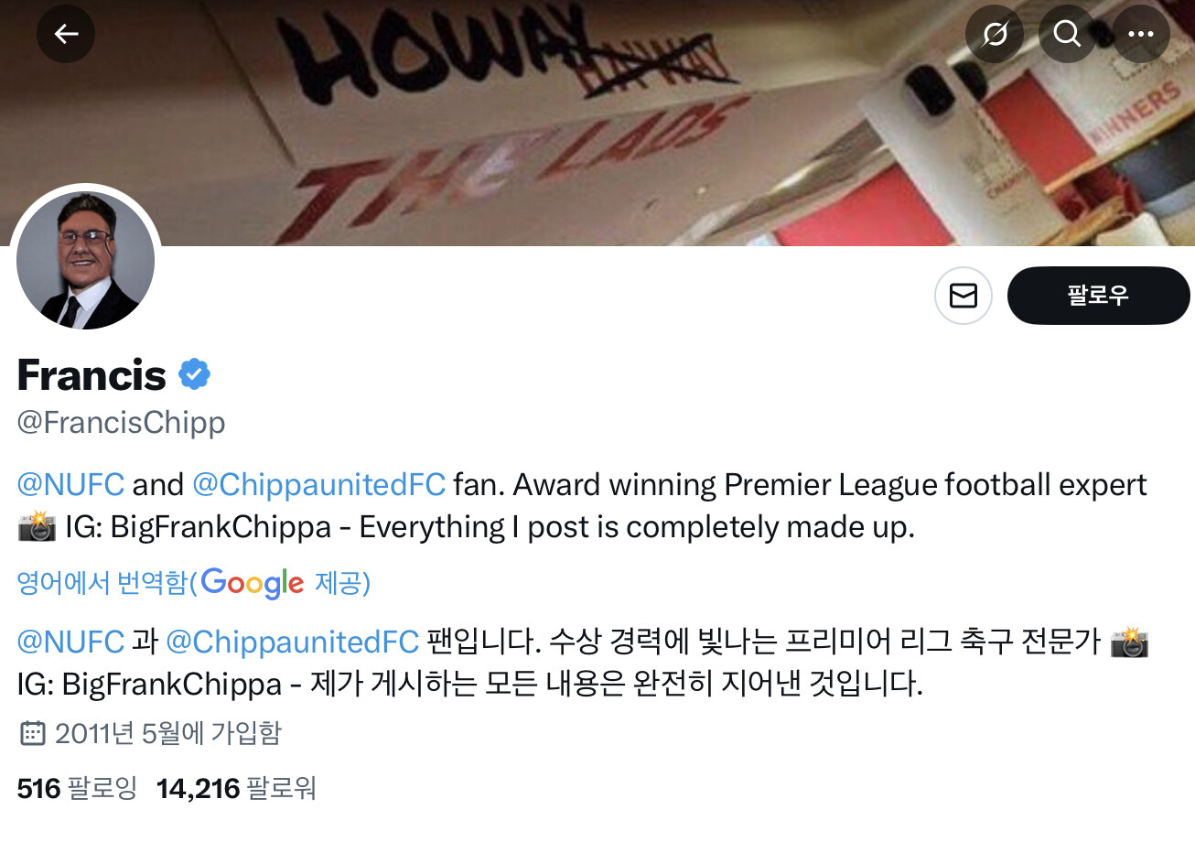Image resolution: width=1195 pixels, height=842 pixels.
Task: Open the search magnifier icon
Action: [1068, 34]
